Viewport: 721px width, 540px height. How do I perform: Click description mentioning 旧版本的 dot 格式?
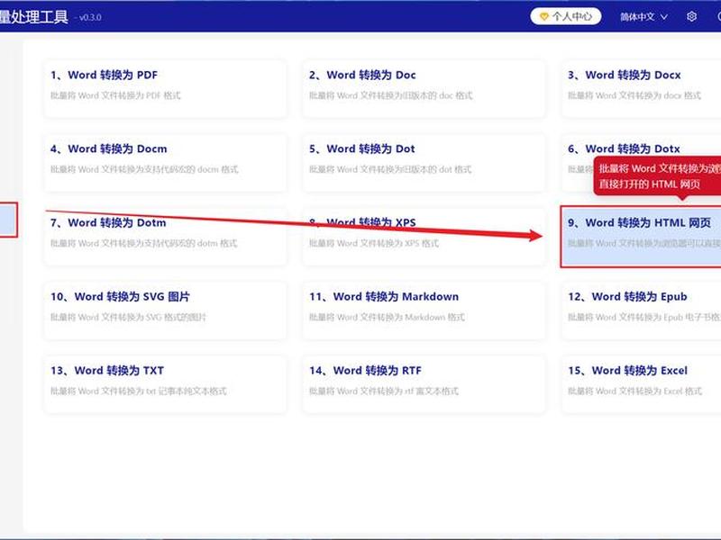pos(390,169)
